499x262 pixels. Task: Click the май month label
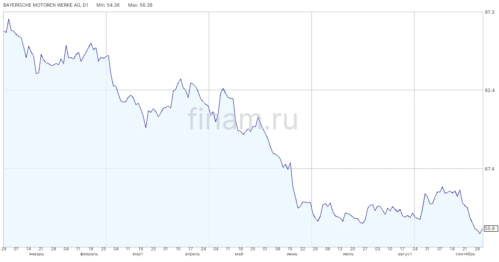click(239, 254)
